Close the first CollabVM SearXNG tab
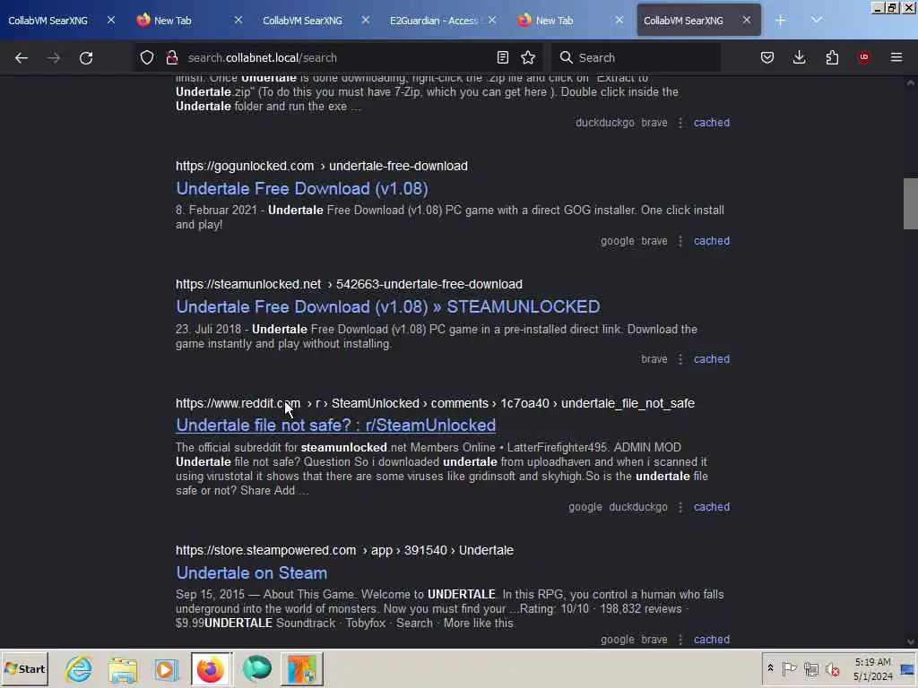 coord(111,20)
